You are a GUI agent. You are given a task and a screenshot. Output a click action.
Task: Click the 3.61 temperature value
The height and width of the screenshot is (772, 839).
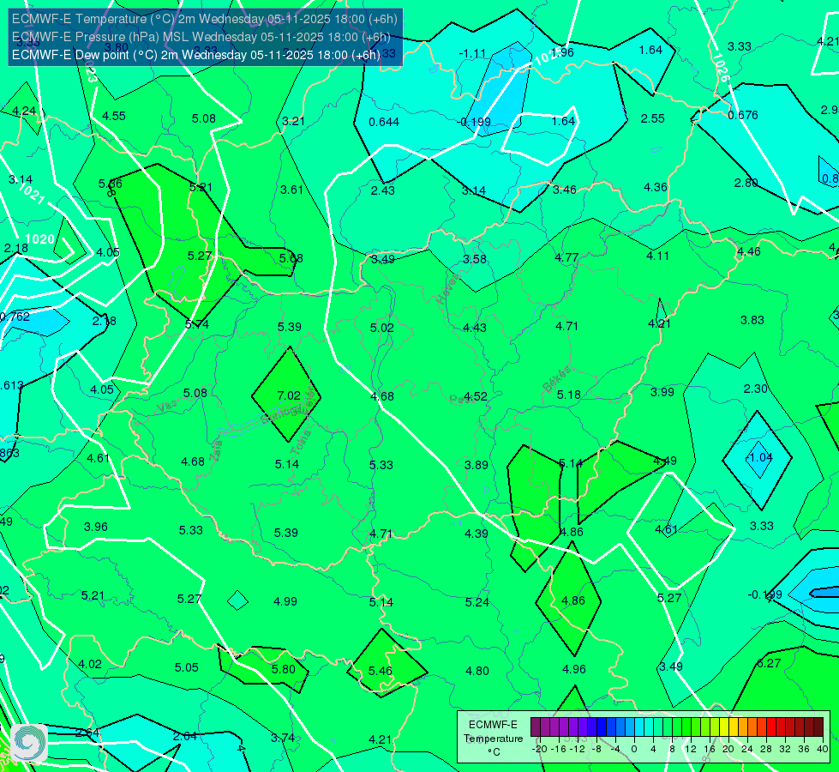[291, 190]
